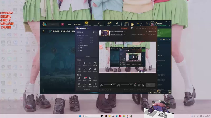This screenshot has width=211, height=118.
Task: Click the stream category tag below title
Action: [x=116, y=35]
